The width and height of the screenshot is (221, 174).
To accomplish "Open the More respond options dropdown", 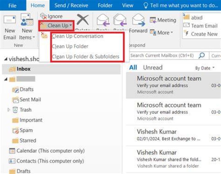I will [x=161, y=33].
